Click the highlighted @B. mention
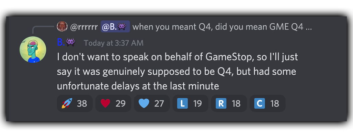This screenshot has width=353, height=137. pos(115,27)
